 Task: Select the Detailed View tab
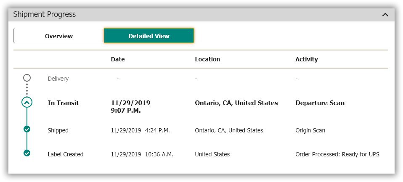149,36
